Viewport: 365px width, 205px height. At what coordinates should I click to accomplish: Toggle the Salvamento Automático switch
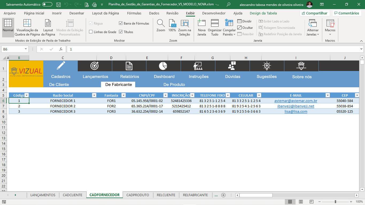(x=47, y=4)
